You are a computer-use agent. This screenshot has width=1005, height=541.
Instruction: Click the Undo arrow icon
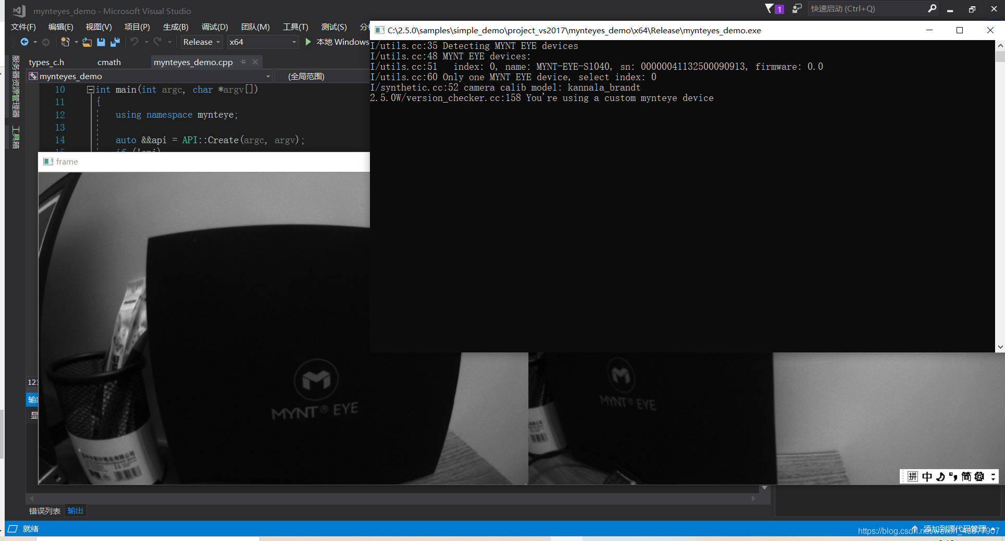134,42
